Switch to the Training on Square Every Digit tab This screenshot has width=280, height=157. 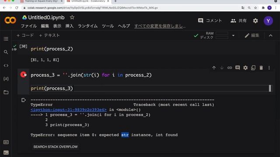(41, 1)
